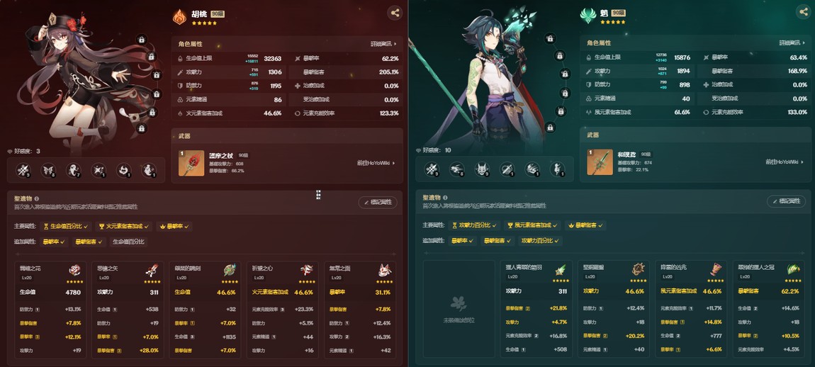Toggle the 生命值百分比 main attribute tag for Hu Tao
The height and width of the screenshot is (367, 815).
(x=67, y=227)
